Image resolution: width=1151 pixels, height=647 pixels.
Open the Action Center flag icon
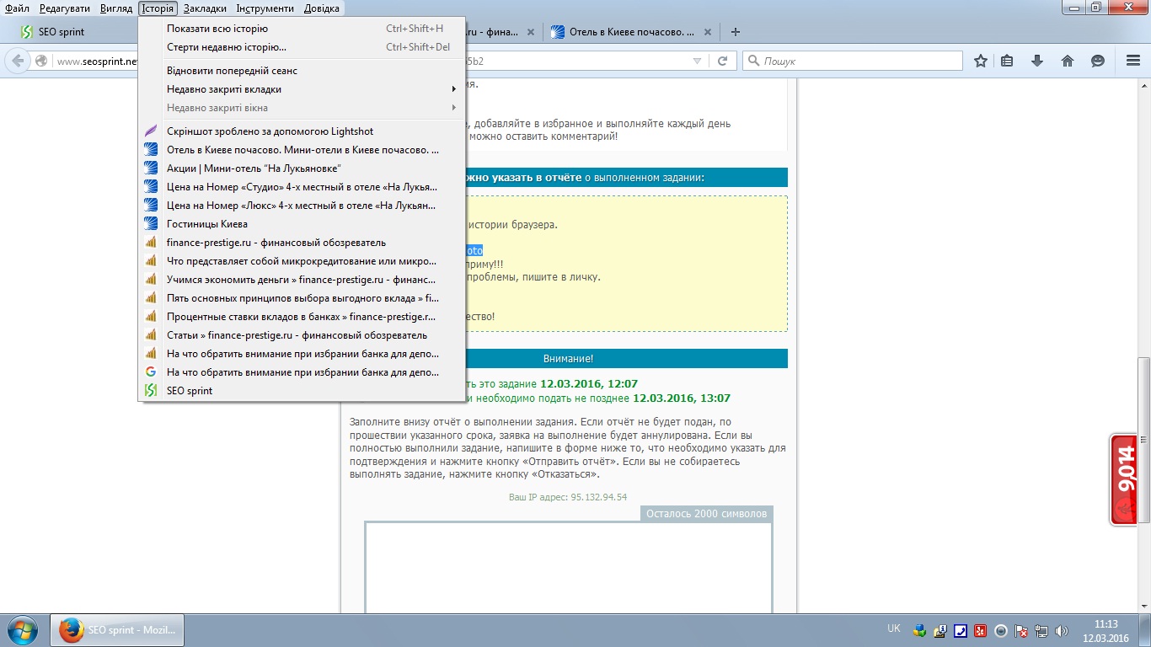(x=1021, y=630)
